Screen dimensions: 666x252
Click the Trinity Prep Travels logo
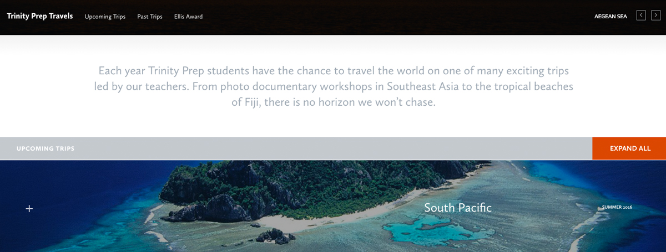[40, 16]
